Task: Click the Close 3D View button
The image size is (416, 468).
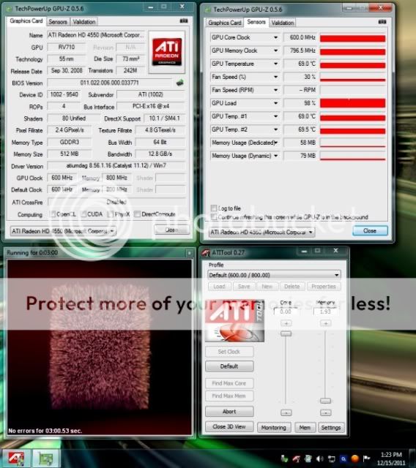Action: [x=229, y=427]
